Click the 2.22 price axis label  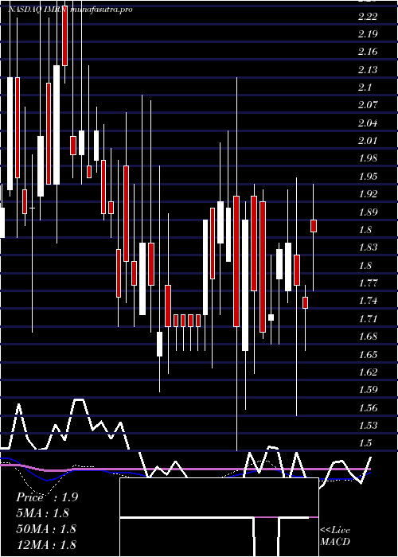click(x=368, y=17)
